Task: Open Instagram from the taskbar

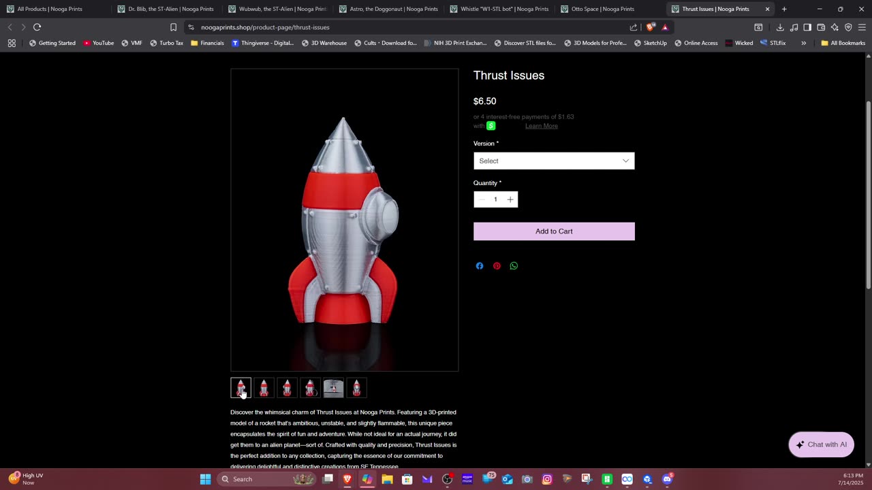Action: pyautogui.click(x=547, y=479)
